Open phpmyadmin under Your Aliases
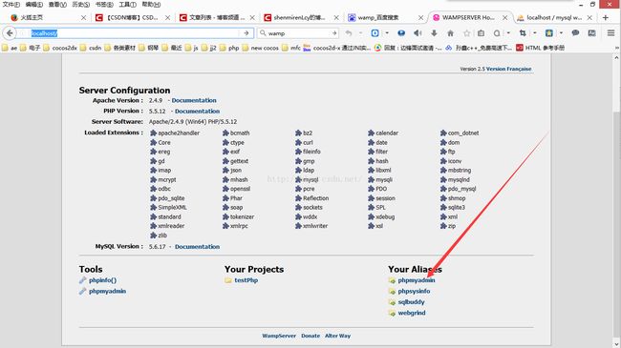The image size is (621, 348). (417, 280)
